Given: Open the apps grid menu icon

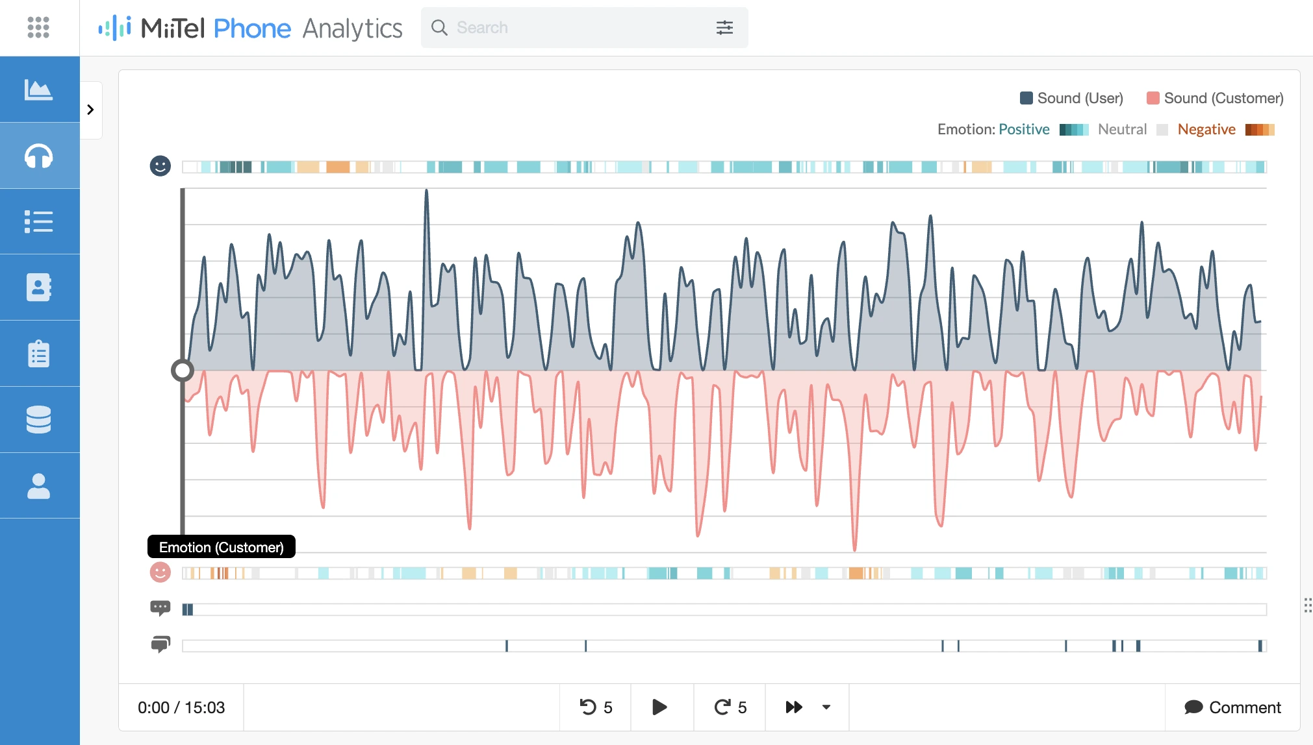Looking at the screenshot, I should coord(38,27).
